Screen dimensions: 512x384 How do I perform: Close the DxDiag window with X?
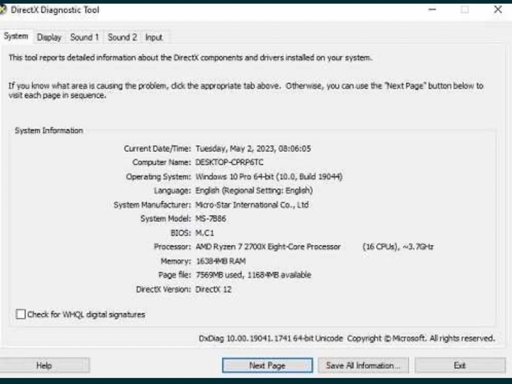coord(498,9)
